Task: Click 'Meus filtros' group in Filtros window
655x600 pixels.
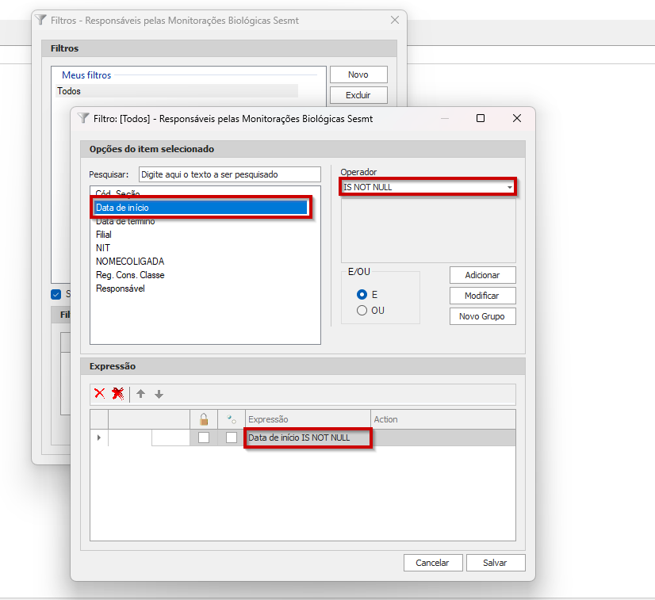Action: [x=86, y=75]
